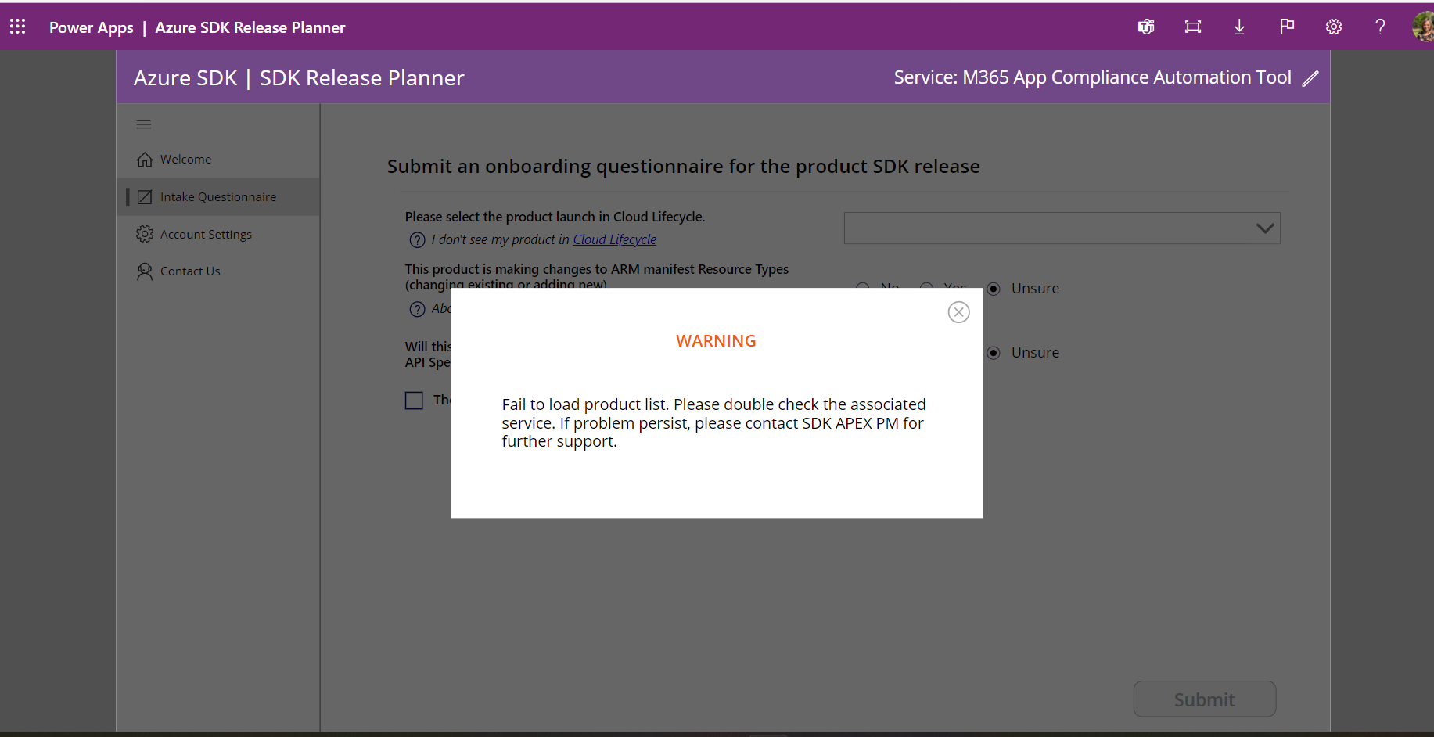Switch to Account Settings in the sidebar

click(205, 233)
